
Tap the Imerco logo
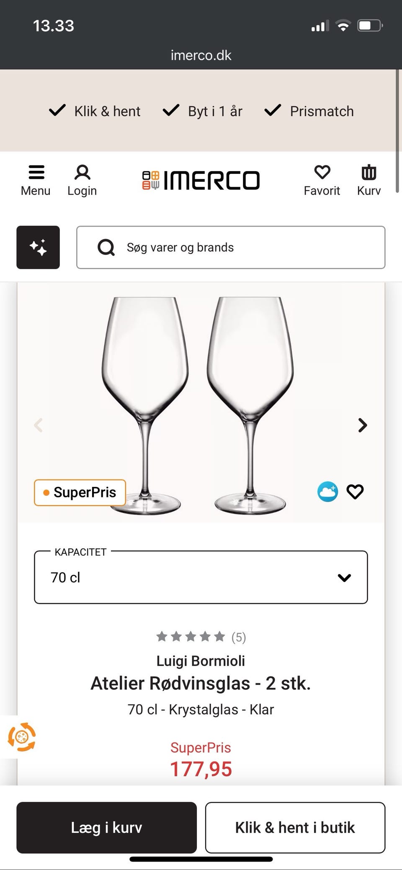pyautogui.click(x=201, y=180)
